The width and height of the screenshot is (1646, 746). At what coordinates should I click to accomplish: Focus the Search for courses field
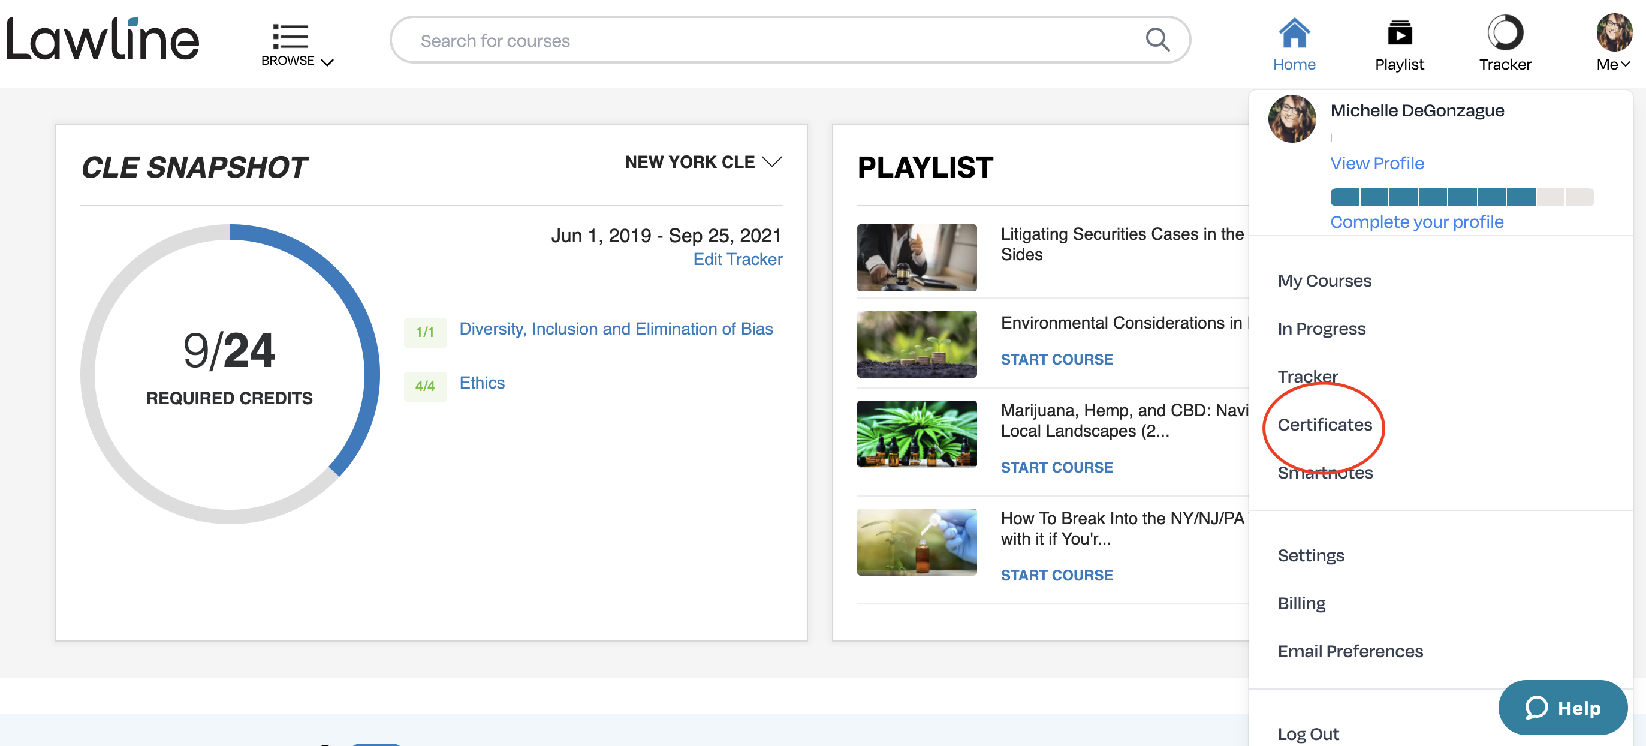click(x=790, y=40)
